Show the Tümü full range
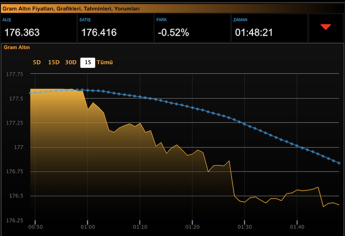This screenshot has height=236, width=345. click(x=105, y=62)
